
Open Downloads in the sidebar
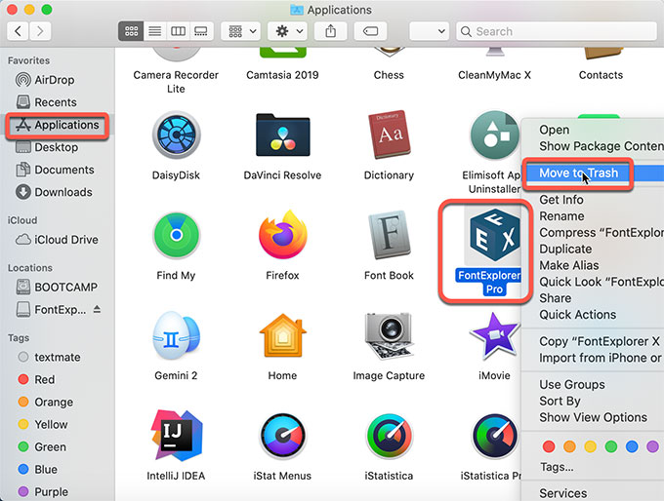tap(63, 192)
